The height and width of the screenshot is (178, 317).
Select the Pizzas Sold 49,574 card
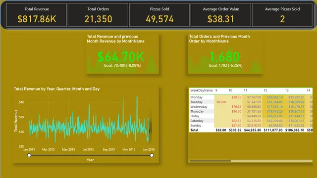point(159,15)
